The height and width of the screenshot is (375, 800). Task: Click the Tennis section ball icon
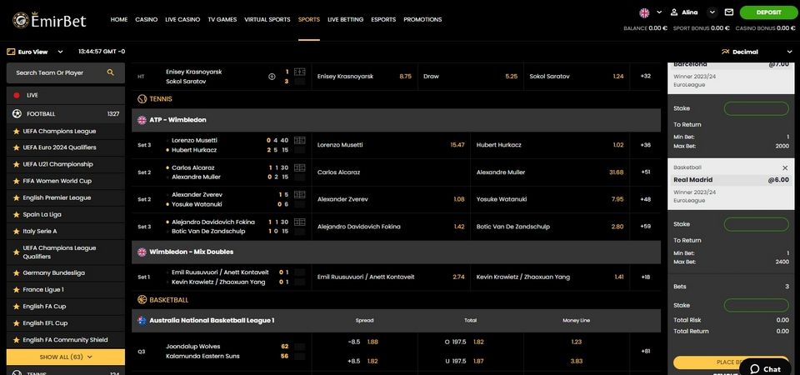pos(142,99)
